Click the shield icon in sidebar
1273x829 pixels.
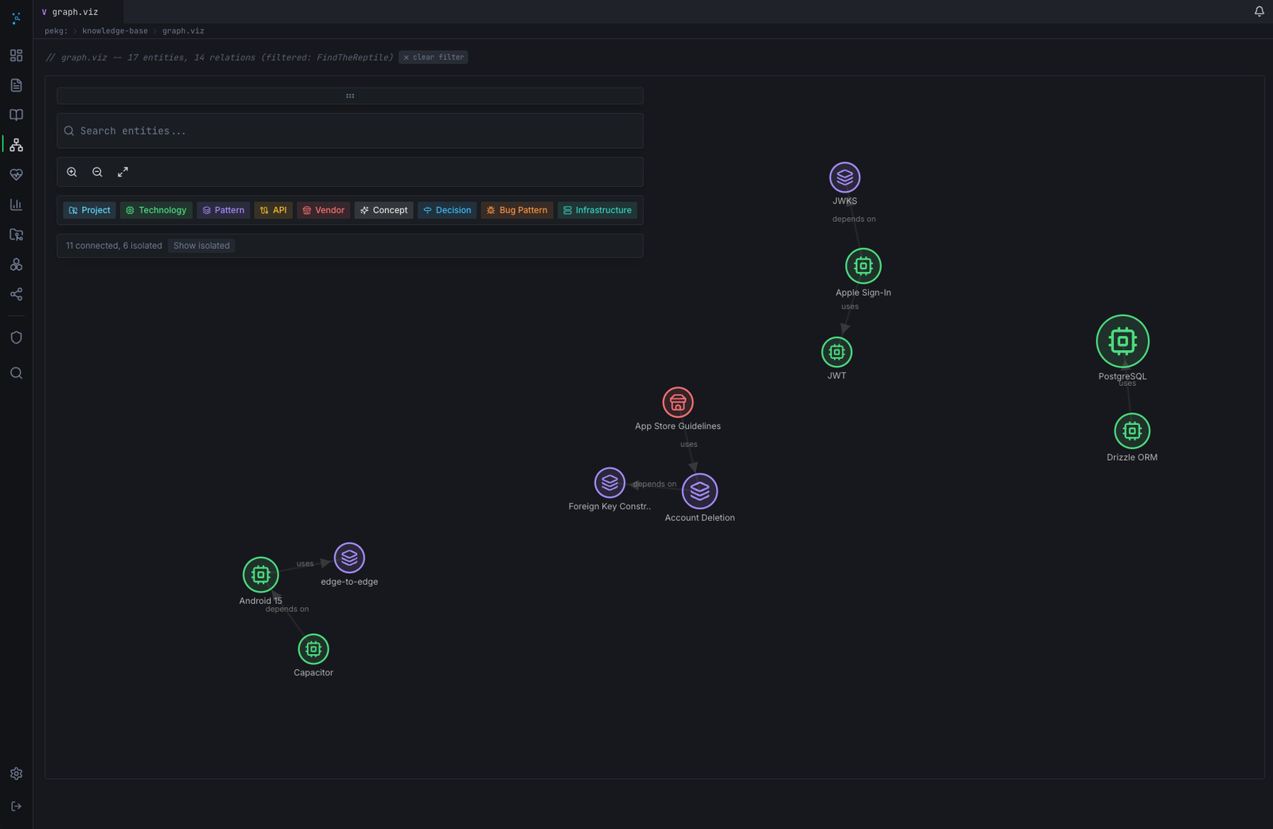[x=16, y=337]
